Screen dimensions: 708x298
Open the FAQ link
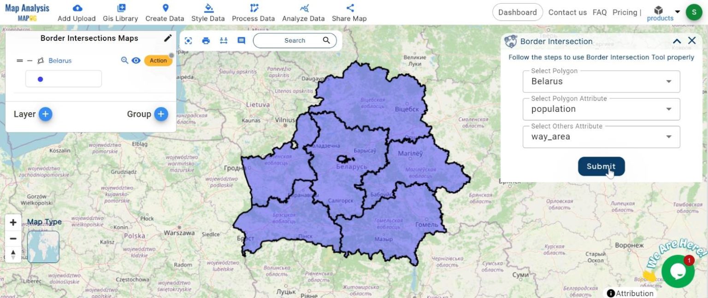pyautogui.click(x=600, y=12)
